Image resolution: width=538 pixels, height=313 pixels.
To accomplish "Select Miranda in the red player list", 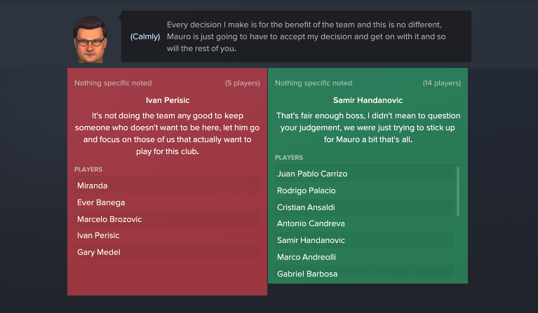I will (168, 186).
